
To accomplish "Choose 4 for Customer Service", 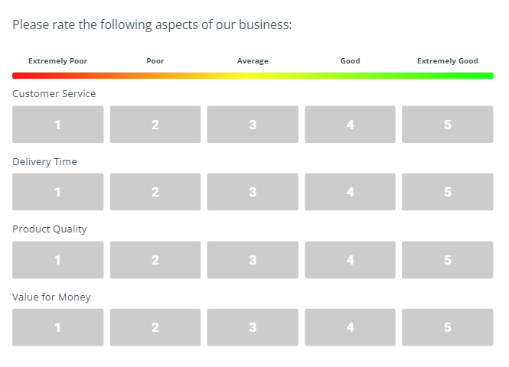I will click(x=350, y=125).
